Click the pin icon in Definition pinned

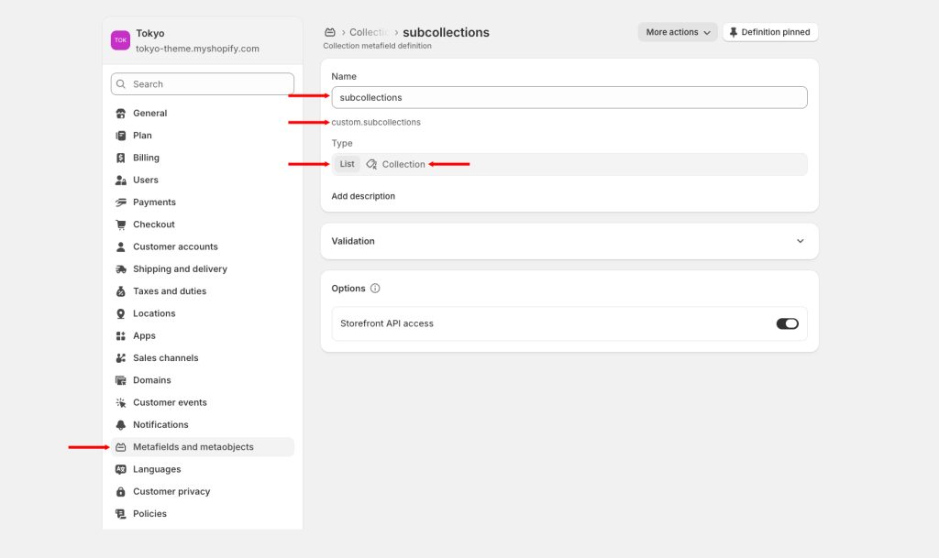click(x=733, y=32)
